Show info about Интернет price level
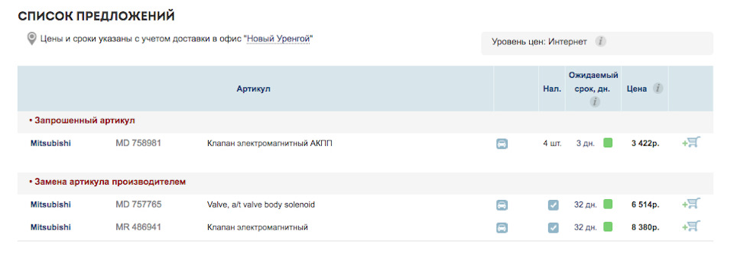This screenshot has width=734, height=277. (x=600, y=41)
